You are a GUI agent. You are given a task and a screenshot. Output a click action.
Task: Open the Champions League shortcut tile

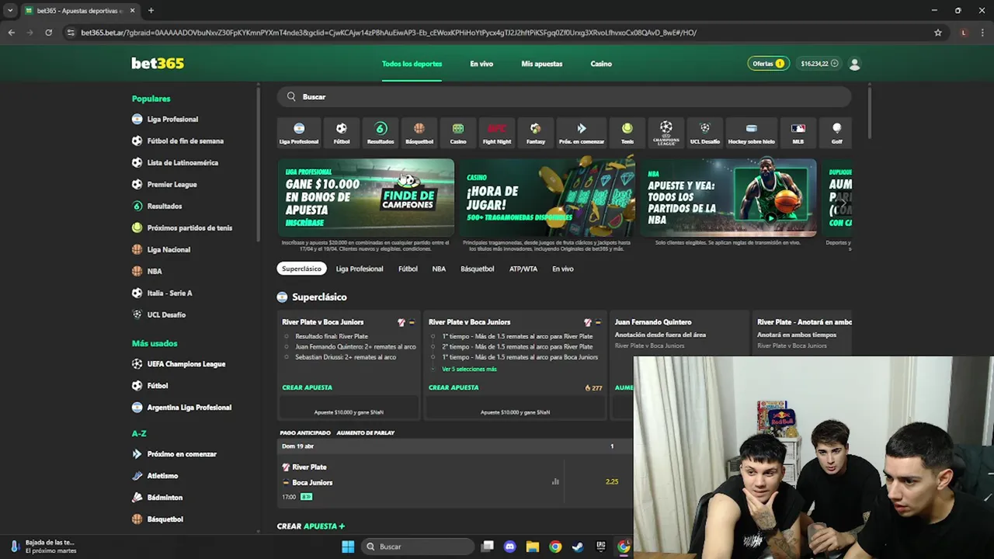666,133
